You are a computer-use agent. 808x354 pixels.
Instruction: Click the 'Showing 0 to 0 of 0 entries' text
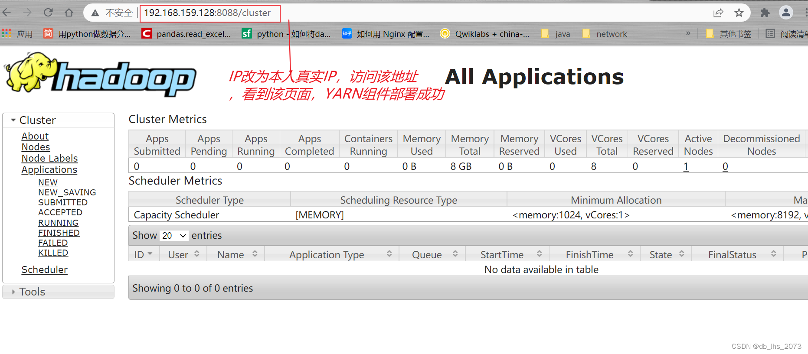pos(193,288)
